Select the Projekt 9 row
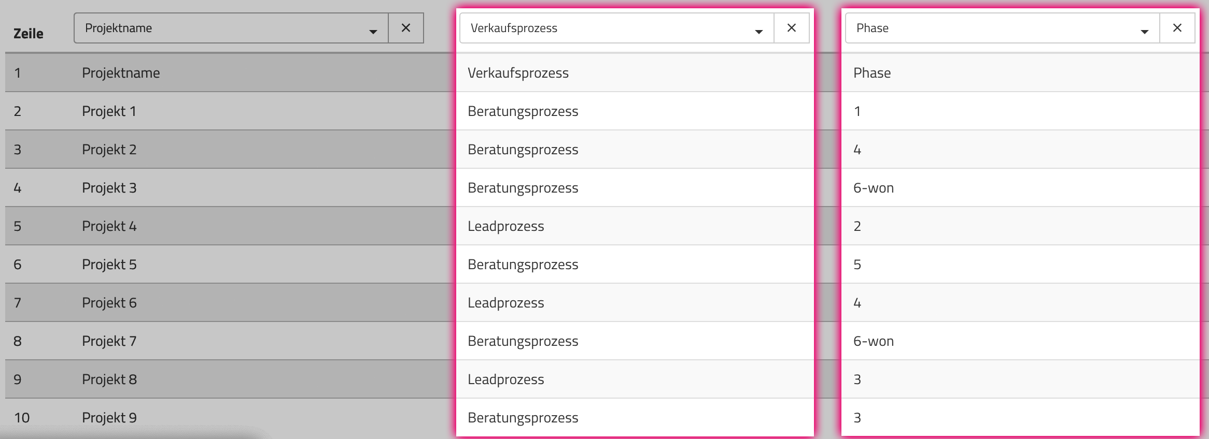The width and height of the screenshot is (1209, 439). [x=604, y=418]
